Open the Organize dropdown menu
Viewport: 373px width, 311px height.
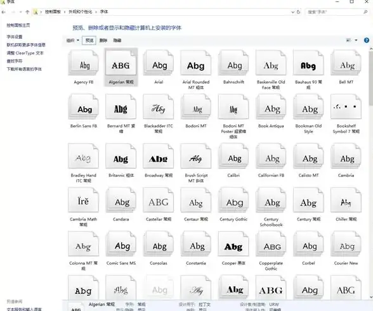click(x=72, y=41)
